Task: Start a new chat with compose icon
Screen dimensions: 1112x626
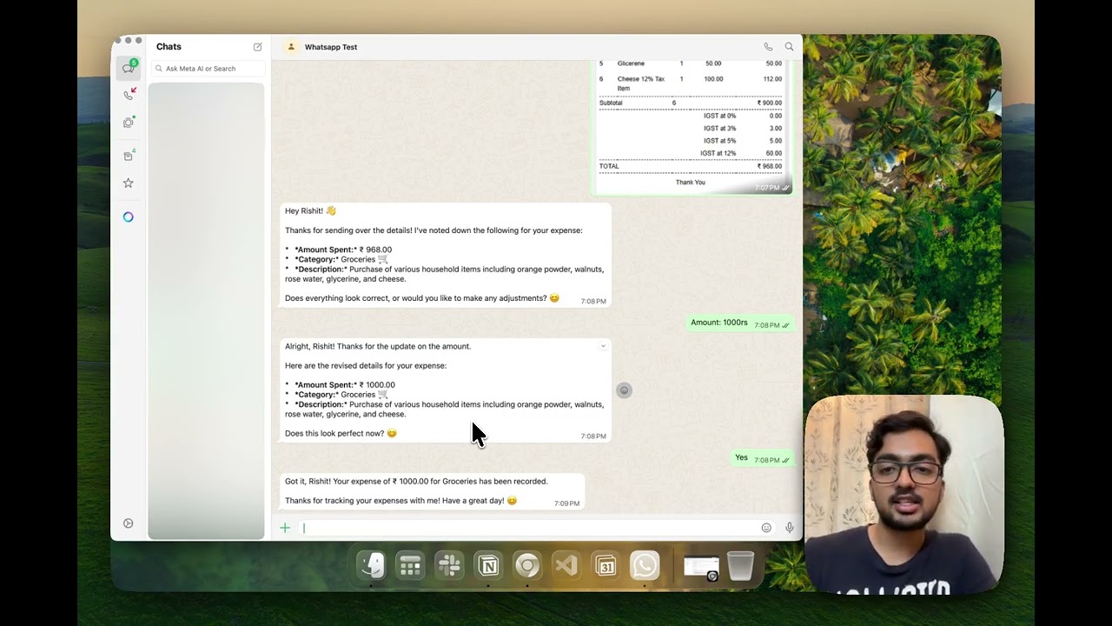Action: coord(257,47)
